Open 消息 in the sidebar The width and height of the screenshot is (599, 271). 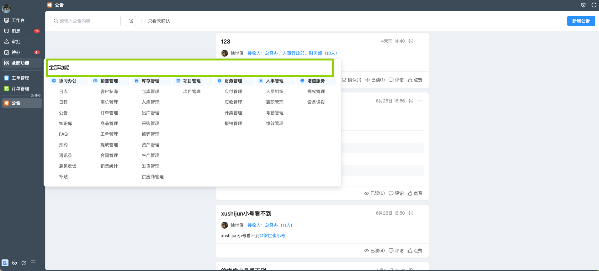coord(22,31)
